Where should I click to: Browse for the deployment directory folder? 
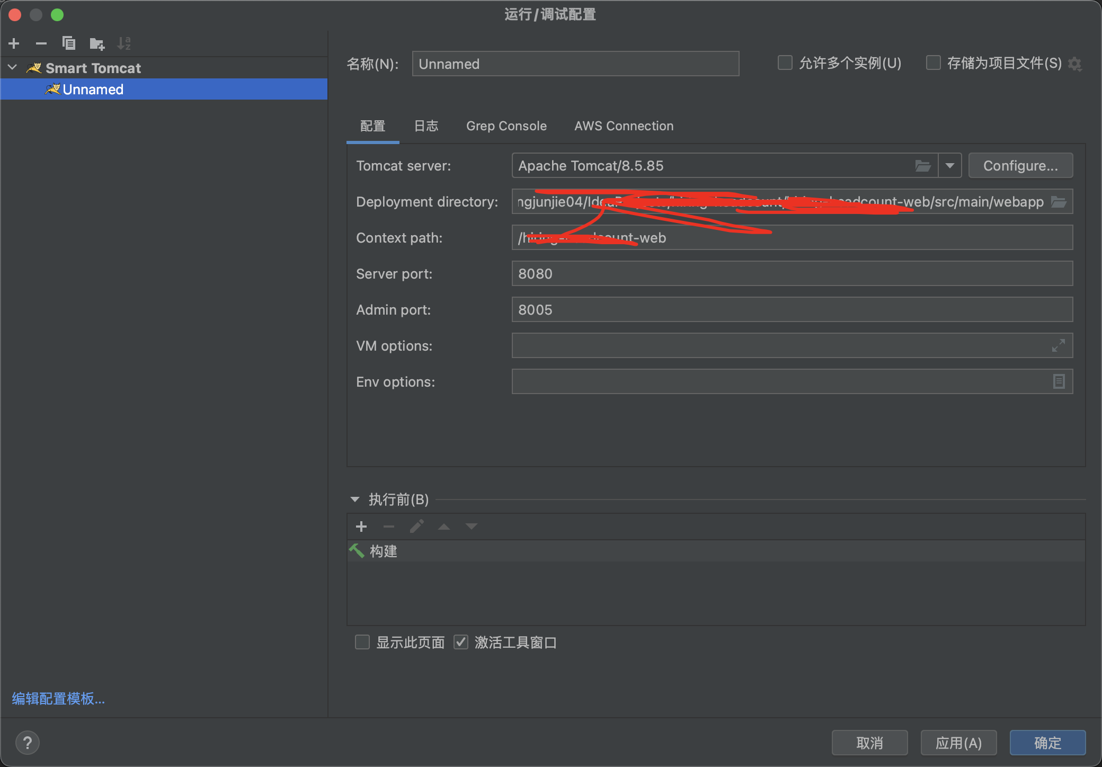point(1059,202)
